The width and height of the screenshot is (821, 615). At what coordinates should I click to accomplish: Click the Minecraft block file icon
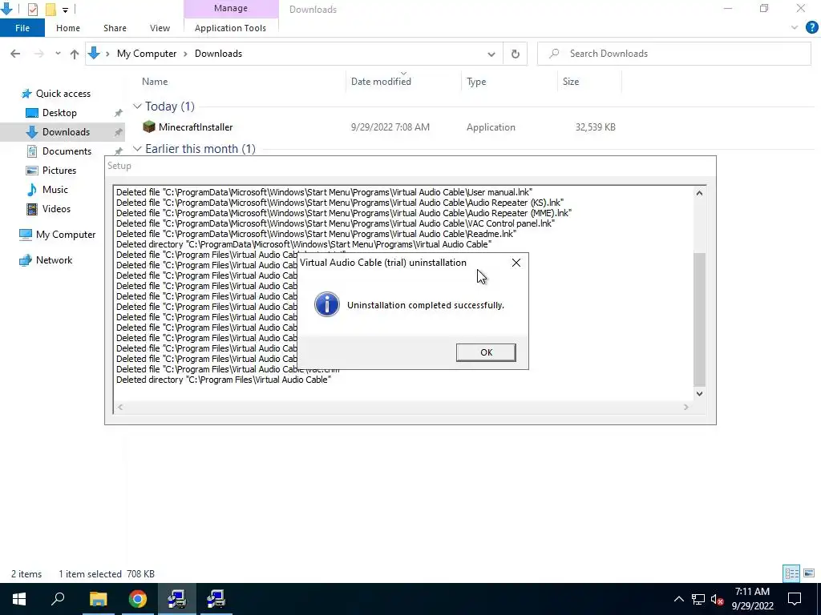click(149, 127)
